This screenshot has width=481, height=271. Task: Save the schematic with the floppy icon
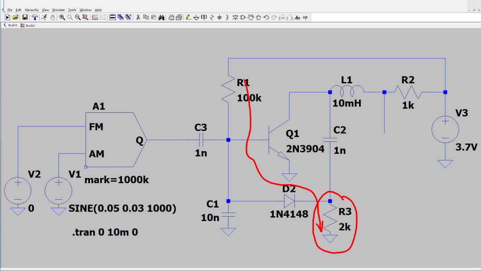click(x=25, y=17)
